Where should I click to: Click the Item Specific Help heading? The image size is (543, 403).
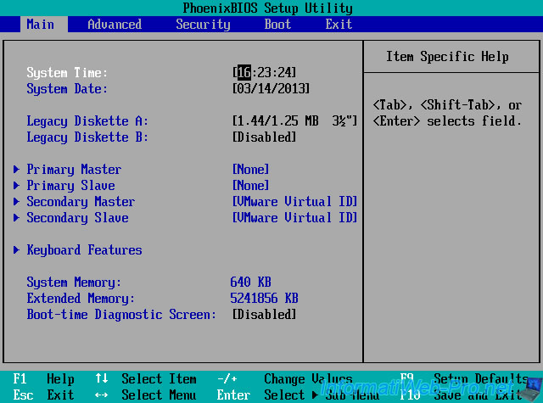(447, 57)
